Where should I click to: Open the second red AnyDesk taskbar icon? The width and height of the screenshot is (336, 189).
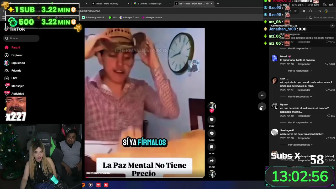pos(106,185)
